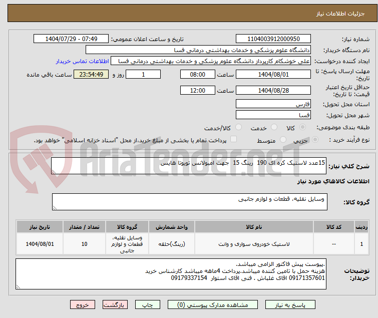Select the خدمت radio button
The height and width of the screenshot is (318, 378).
click(274, 127)
